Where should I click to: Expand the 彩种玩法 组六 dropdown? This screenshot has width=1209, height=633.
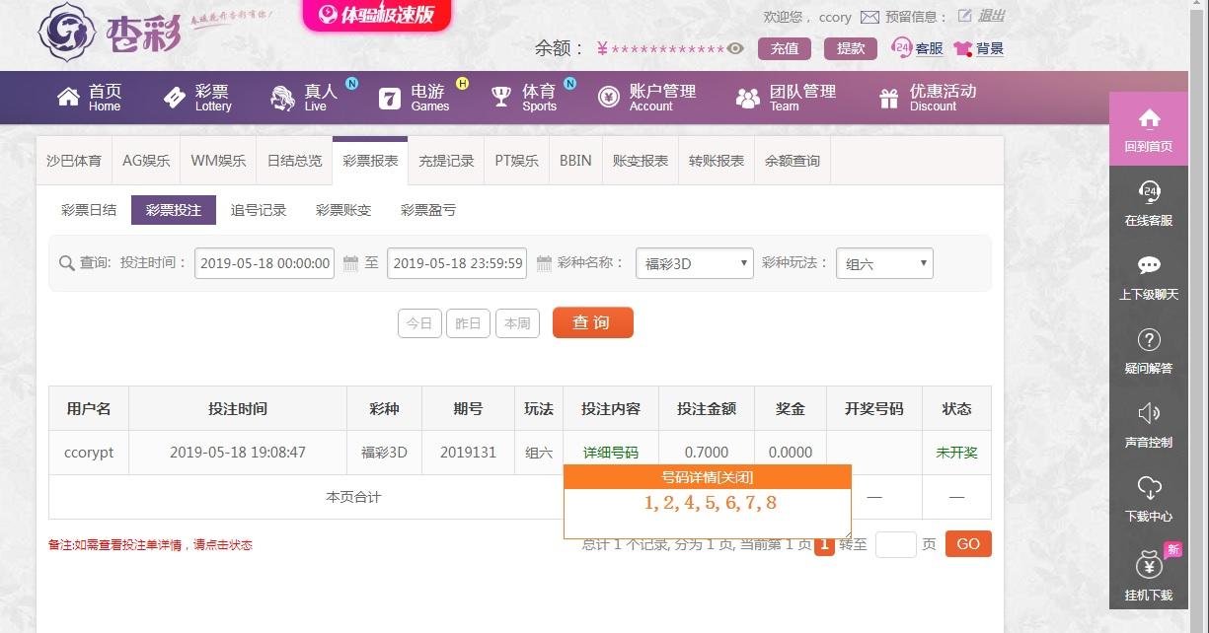(x=884, y=263)
